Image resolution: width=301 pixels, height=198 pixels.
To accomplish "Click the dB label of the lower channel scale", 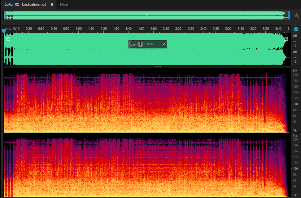I will (295, 52).
